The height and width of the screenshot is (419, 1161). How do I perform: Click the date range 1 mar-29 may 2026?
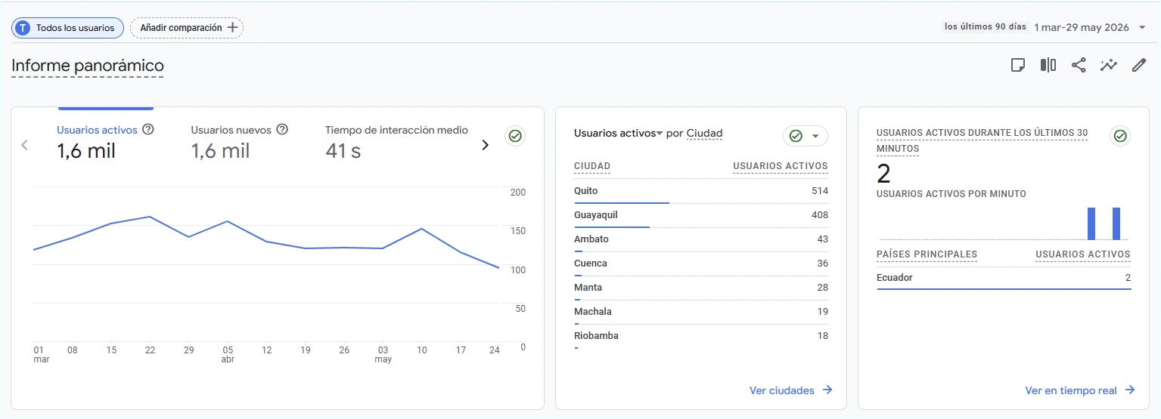click(x=1082, y=28)
